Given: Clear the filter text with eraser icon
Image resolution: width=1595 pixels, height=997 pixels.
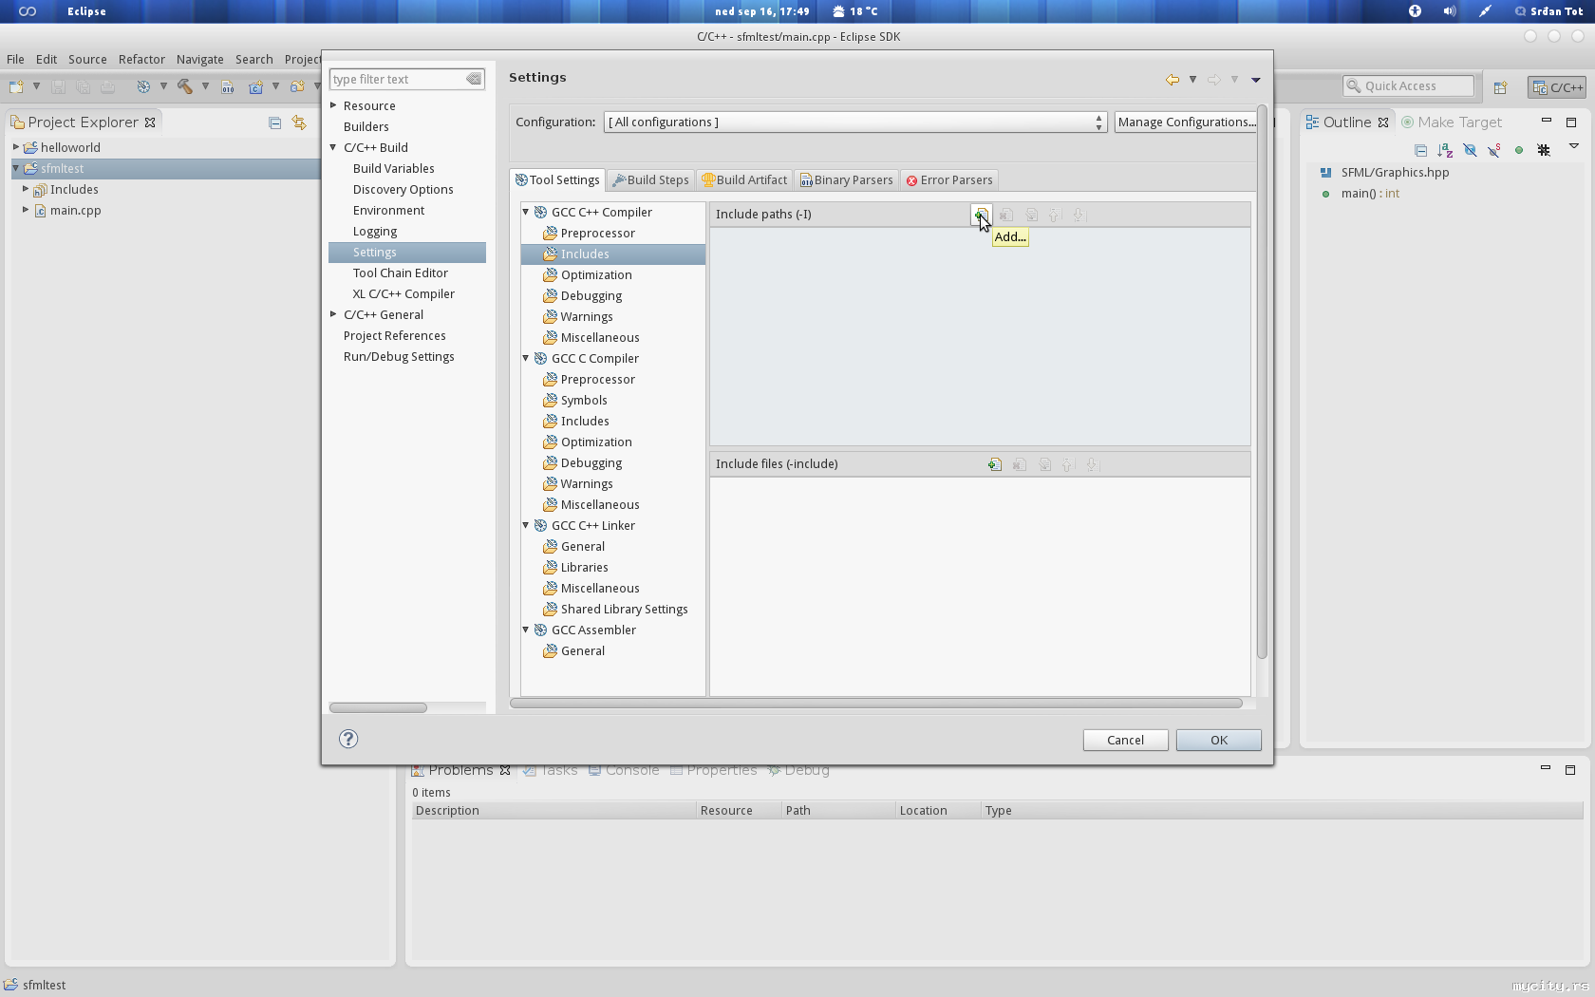Looking at the screenshot, I should (474, 79).
